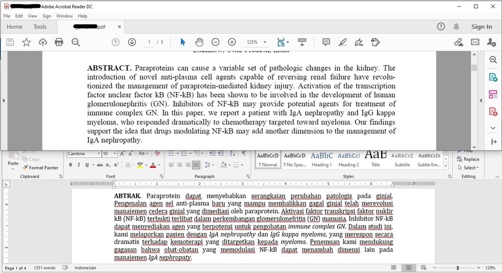Click Indonesian language in Word status bar

pos(85,268)
